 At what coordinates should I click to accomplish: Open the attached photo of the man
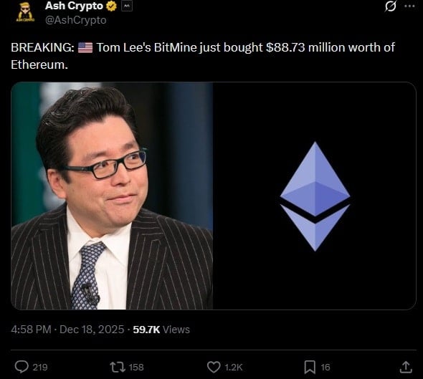pos(112,196)
